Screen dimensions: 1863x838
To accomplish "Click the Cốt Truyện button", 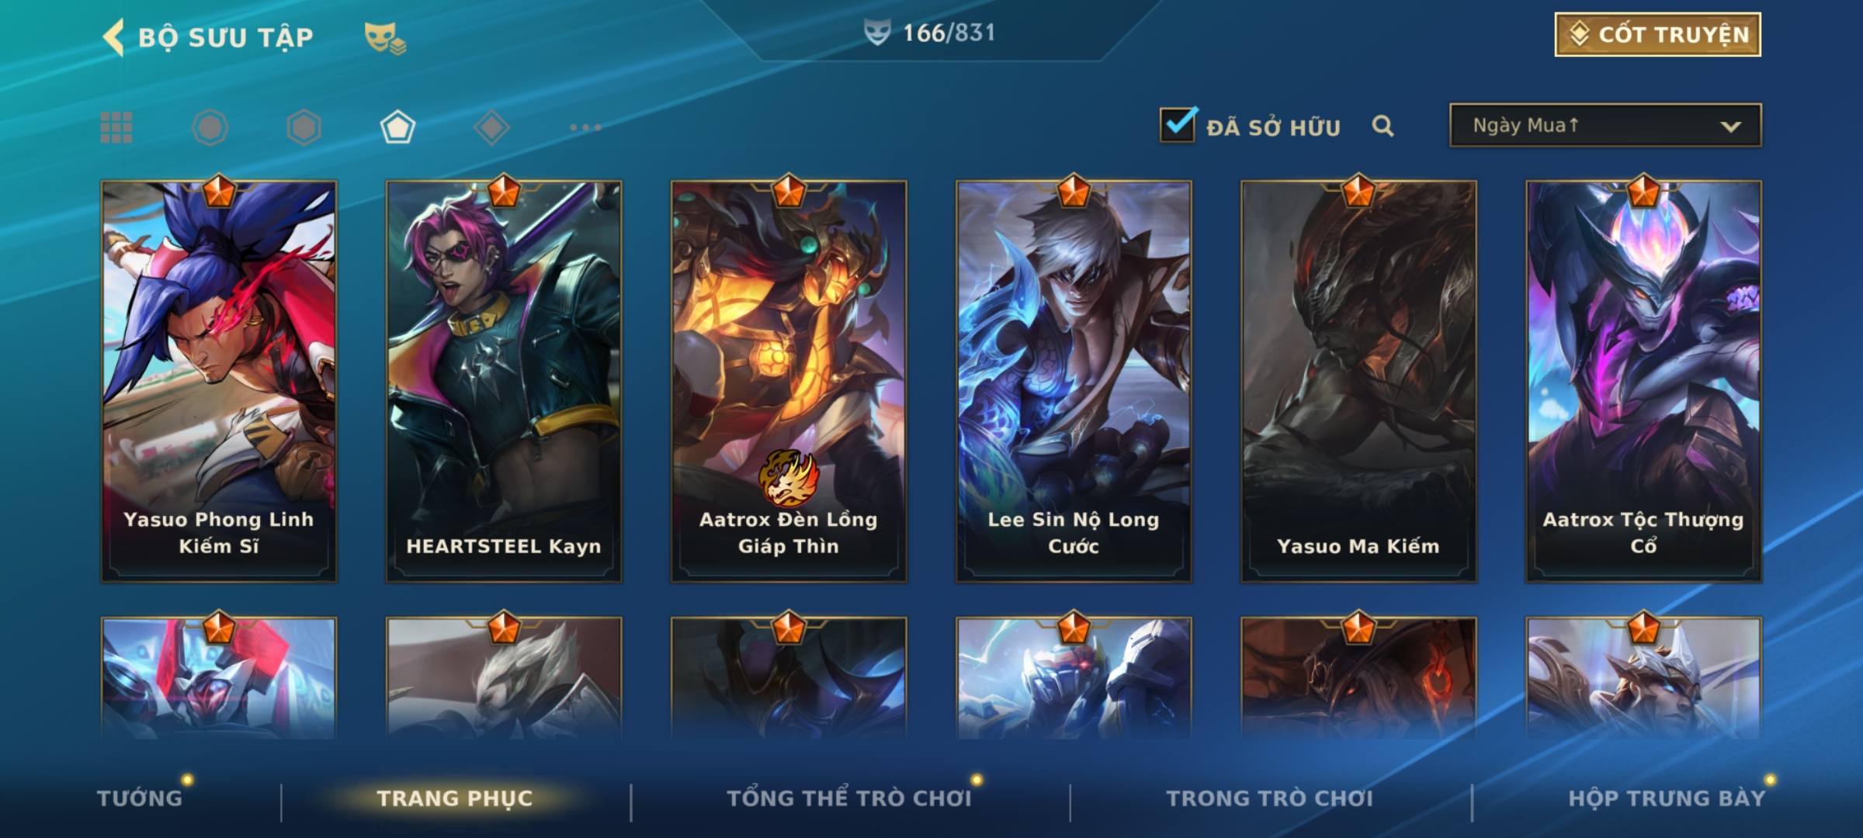I will tap(1657, 34).
